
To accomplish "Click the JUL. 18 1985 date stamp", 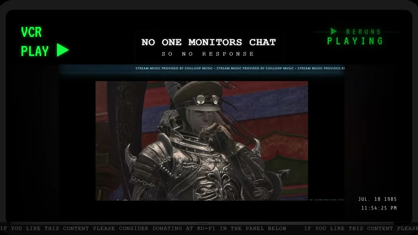I will [x=378, y=199].
